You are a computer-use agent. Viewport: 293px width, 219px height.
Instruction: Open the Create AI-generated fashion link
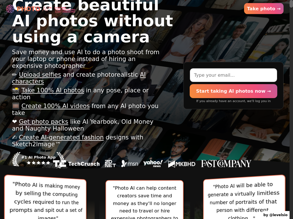[x=61, y=137]
